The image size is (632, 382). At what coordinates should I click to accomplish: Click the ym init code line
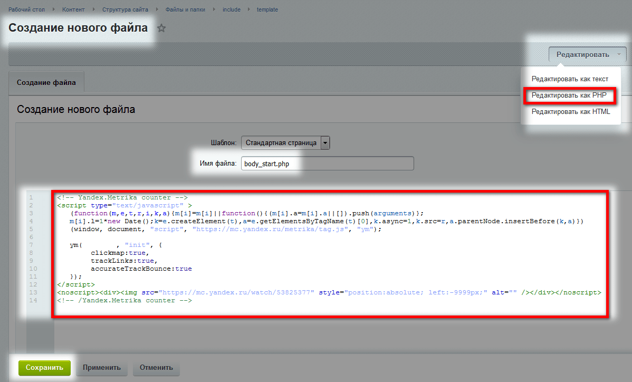116,245
